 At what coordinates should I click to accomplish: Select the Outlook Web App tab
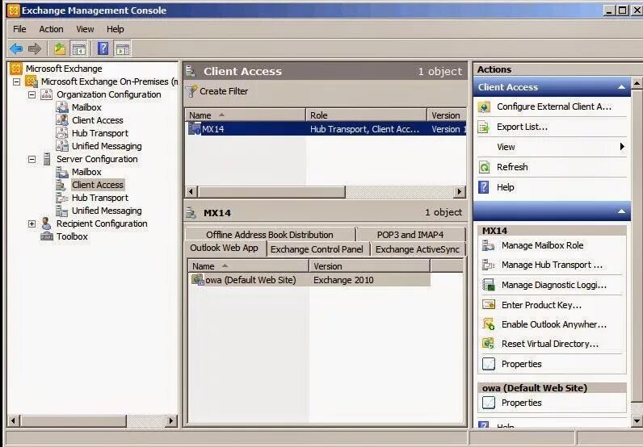click(225, 249)
